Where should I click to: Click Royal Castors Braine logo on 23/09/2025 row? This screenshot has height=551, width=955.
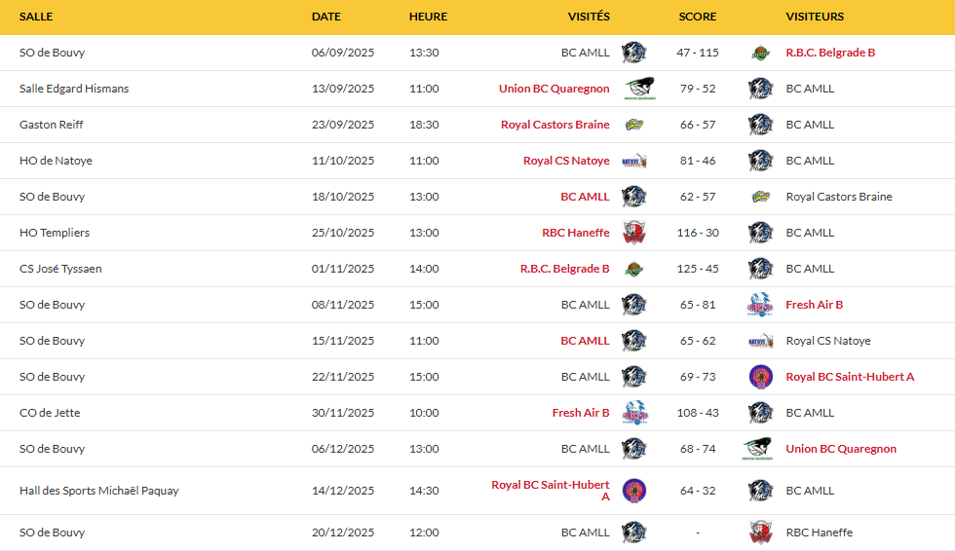634,125
